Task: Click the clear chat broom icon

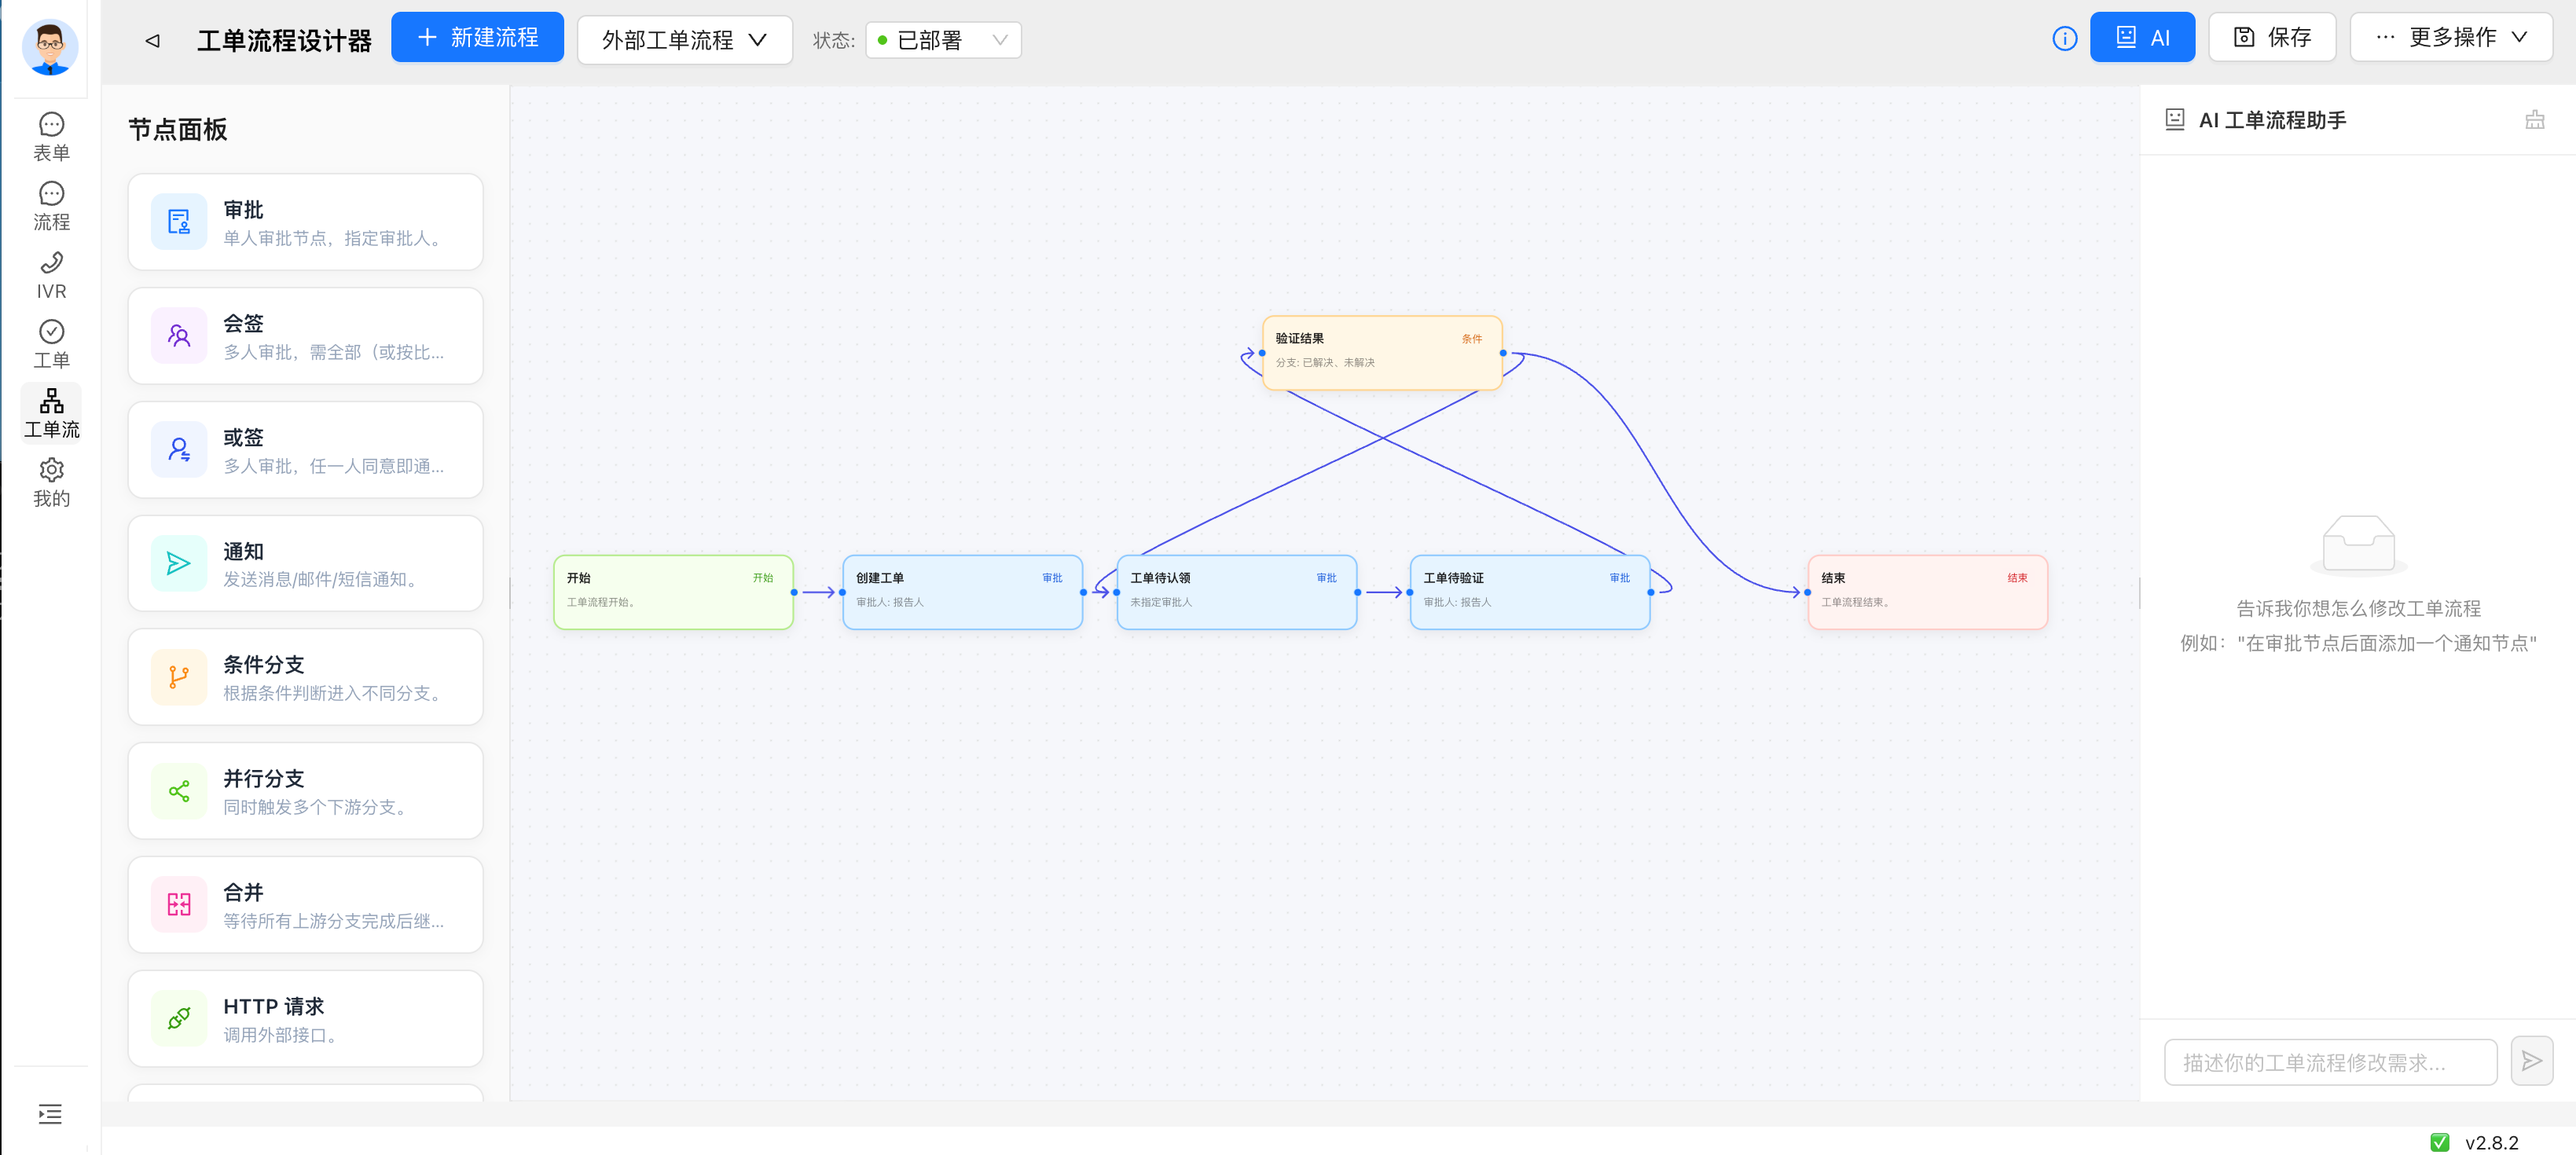Action: [2534, 120]
